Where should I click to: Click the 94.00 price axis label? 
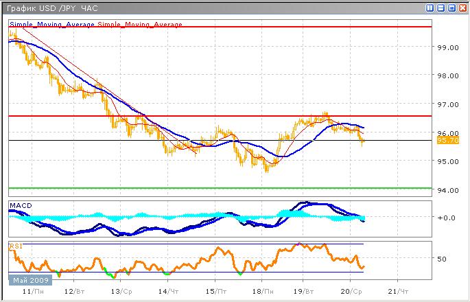point(447,191)
